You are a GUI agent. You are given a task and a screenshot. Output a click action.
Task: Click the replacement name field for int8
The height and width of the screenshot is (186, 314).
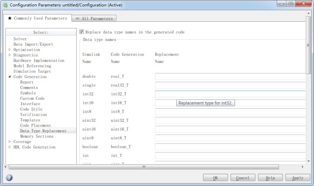click(230, 112)
